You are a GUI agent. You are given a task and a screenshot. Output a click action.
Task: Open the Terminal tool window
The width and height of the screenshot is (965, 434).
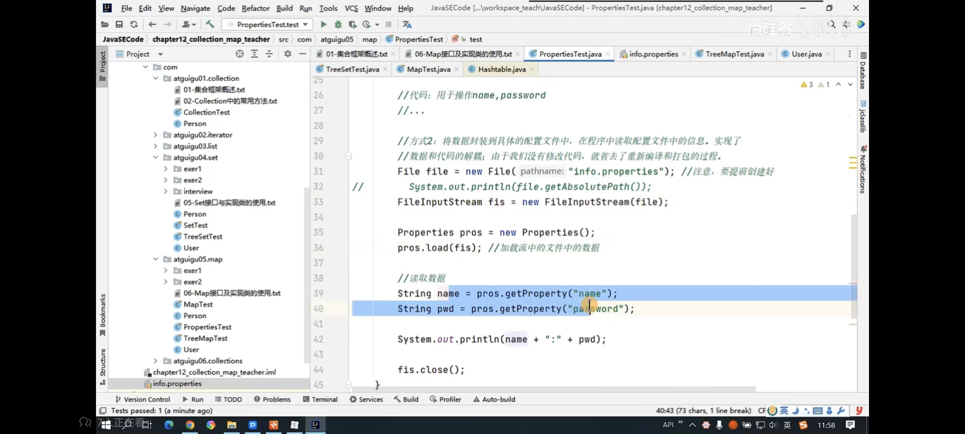(x=320, y=399)
